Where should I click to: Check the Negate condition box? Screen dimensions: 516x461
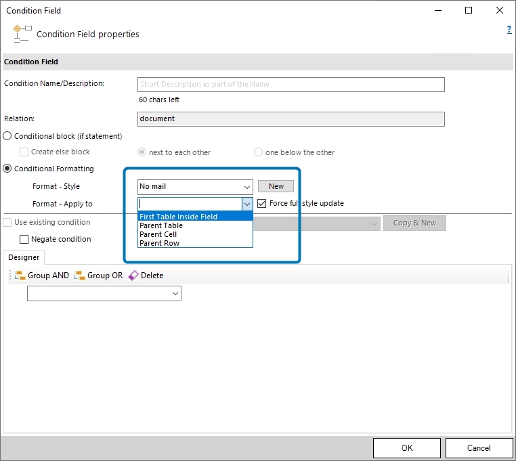[24, 239]
